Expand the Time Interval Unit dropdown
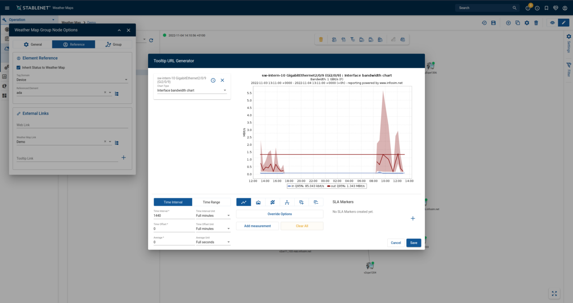Screen dimensions: 573x303 213,216
